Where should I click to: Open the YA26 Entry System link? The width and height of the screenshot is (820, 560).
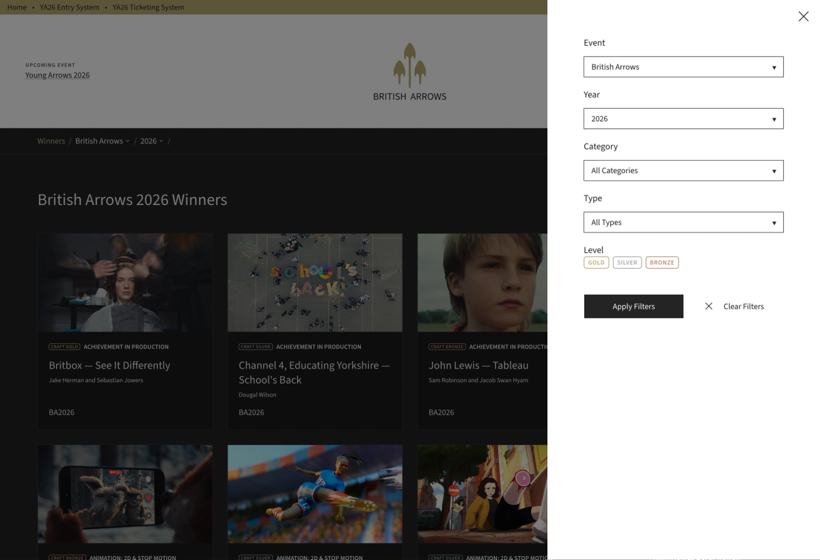[x=70, y=7]
